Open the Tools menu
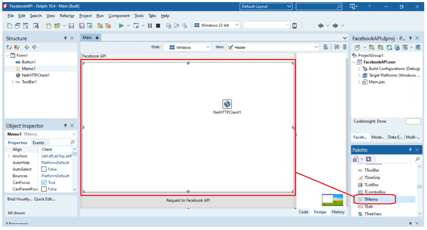Screen dimensions: 427x230 pyautogui.click(x=139, y=16)
